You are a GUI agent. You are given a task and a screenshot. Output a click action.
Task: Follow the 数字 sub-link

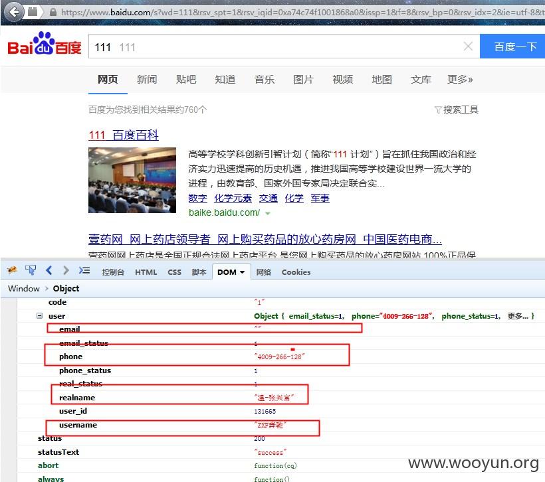(198, 198)
